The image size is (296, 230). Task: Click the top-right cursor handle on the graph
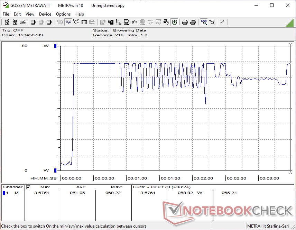click(x=290, y=45)
